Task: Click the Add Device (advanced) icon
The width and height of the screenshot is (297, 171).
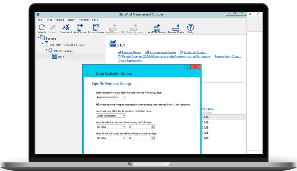Action: point(133,27)
